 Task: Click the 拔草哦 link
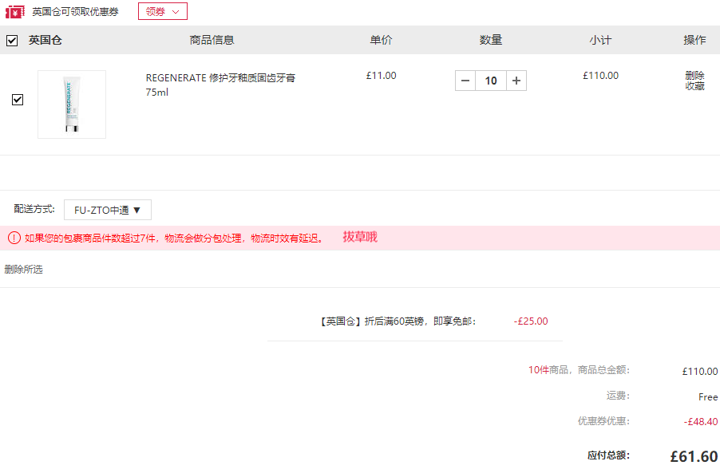pos(360,237)
